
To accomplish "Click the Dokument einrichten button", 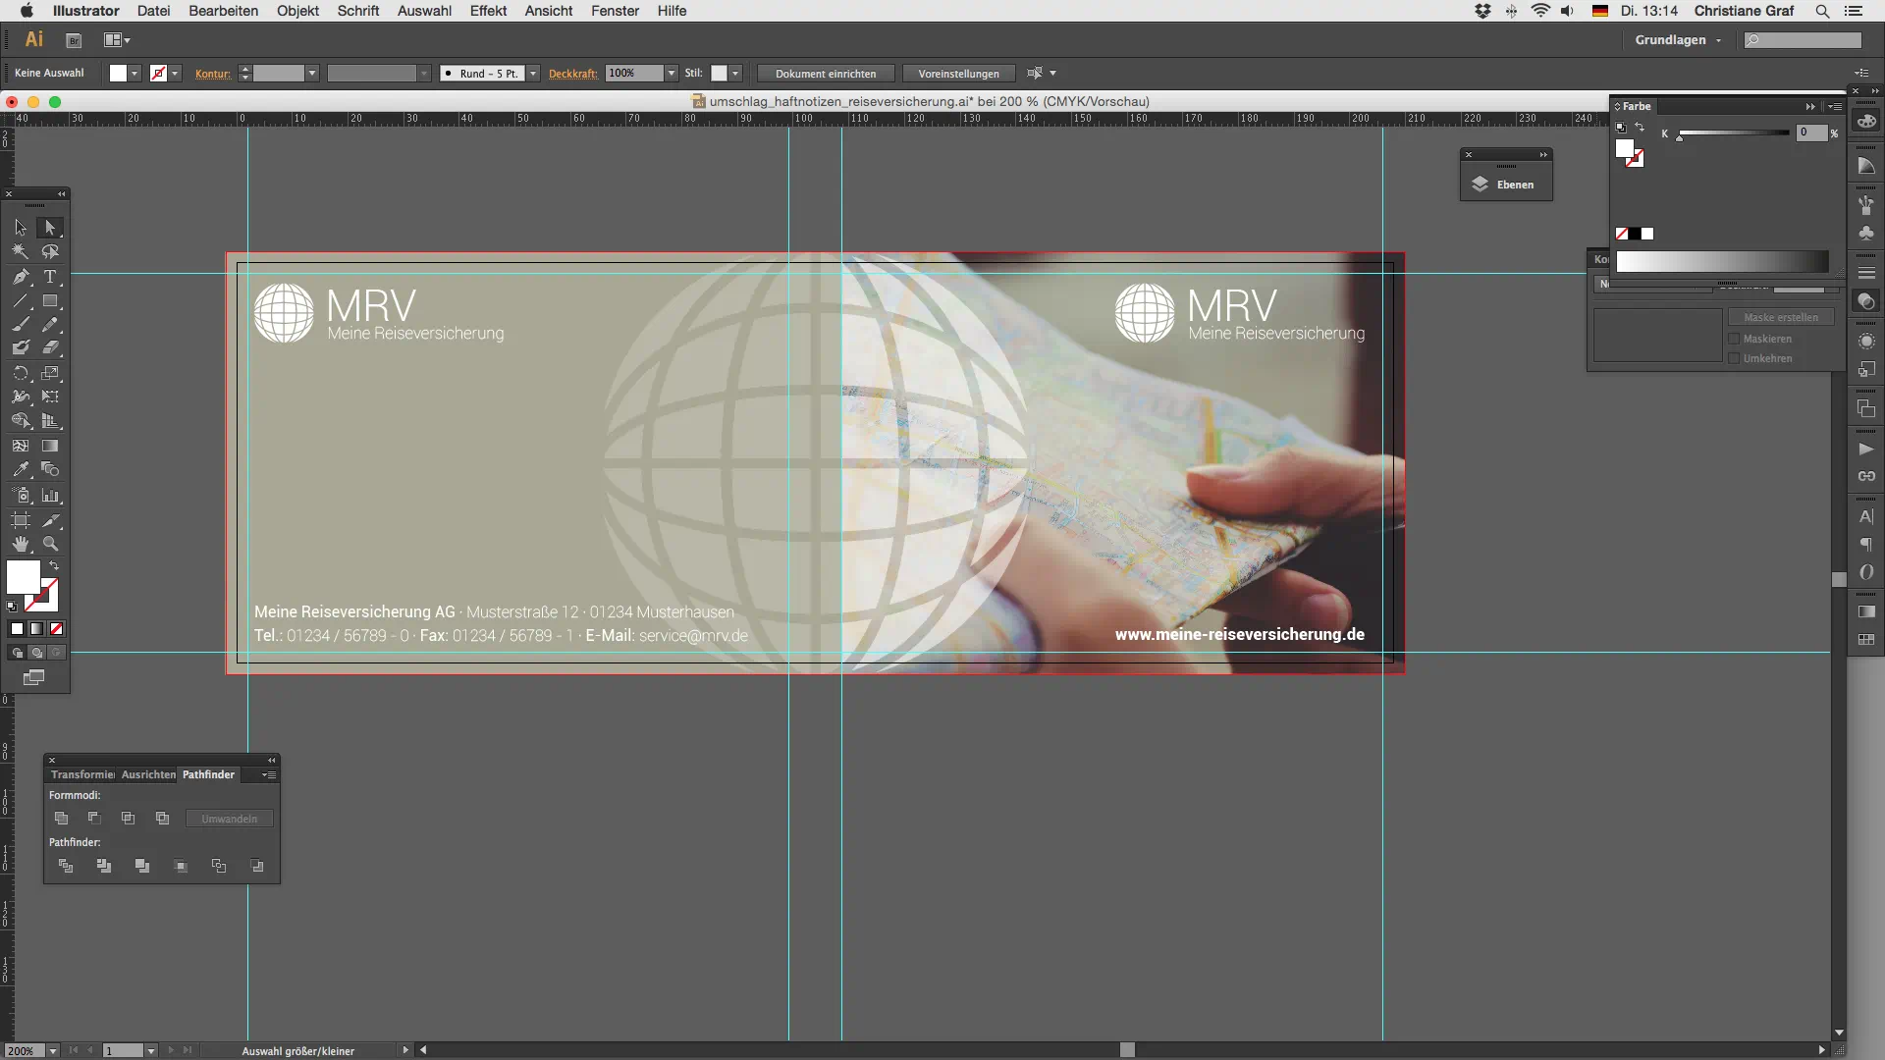I will [x=825, y=74].
